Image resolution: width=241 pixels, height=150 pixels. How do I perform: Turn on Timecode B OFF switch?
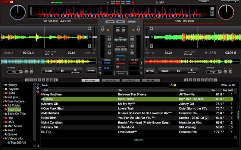[118, 67]
